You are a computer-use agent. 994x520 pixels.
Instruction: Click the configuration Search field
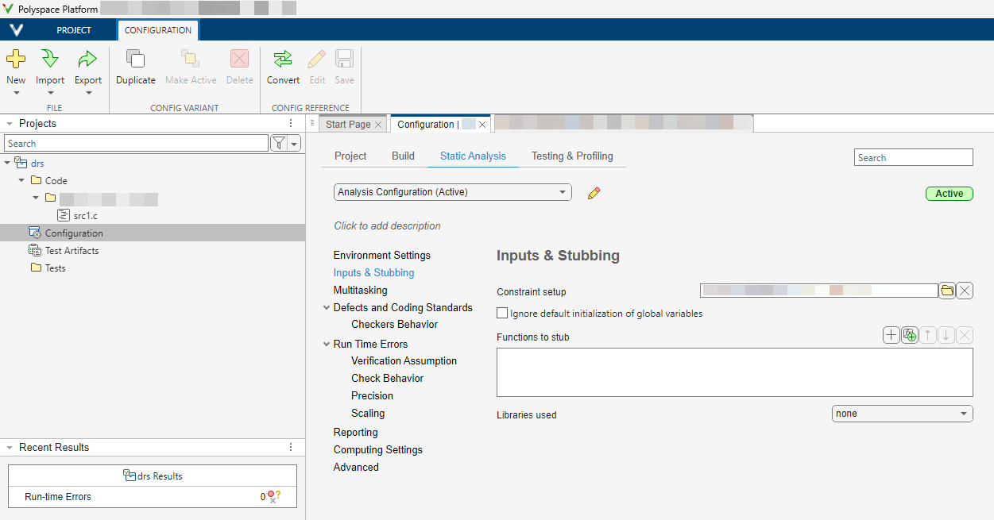(913, 158)
